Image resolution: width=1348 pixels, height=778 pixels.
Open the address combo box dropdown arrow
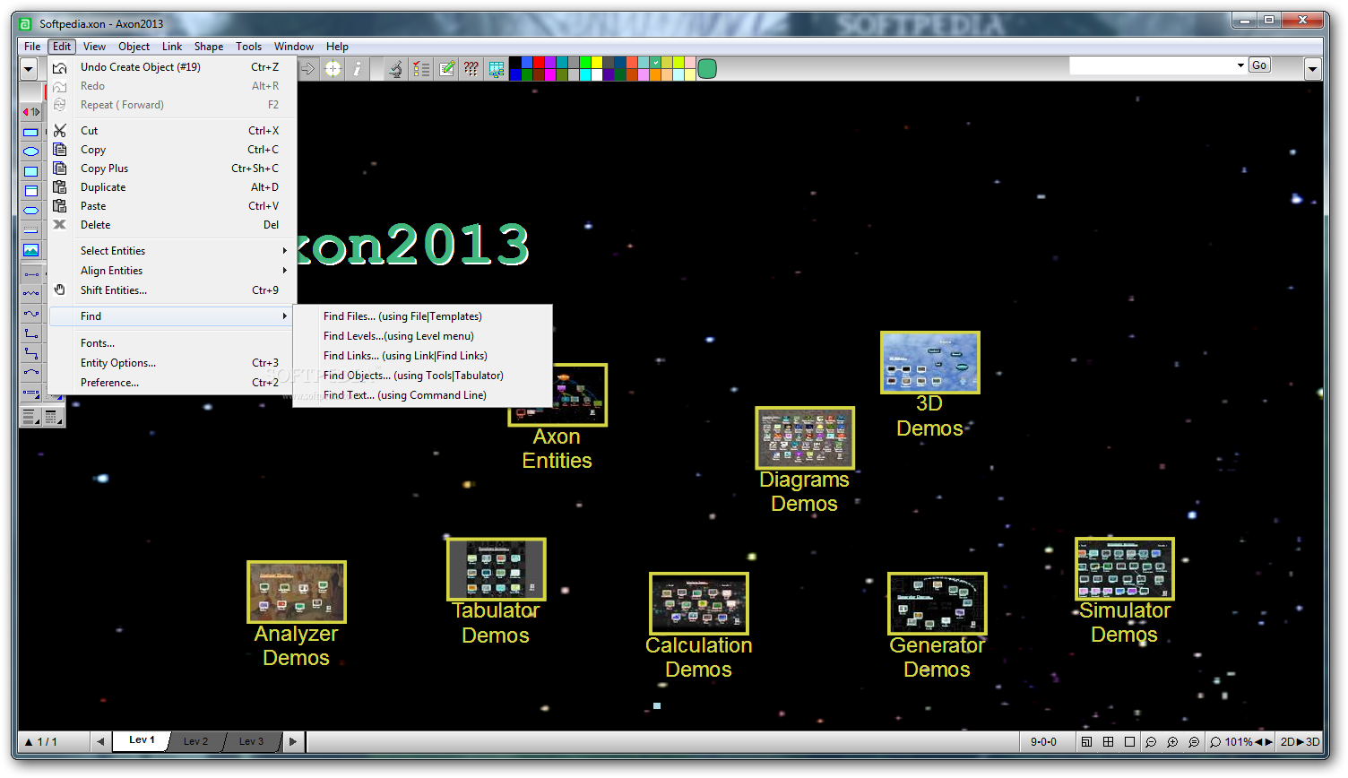coord(1240,65)
